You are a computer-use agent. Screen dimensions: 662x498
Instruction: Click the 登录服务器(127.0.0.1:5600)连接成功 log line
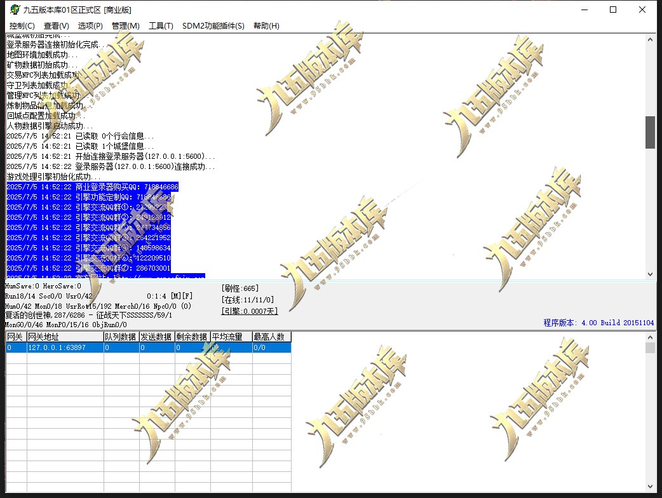click(111, 166)
